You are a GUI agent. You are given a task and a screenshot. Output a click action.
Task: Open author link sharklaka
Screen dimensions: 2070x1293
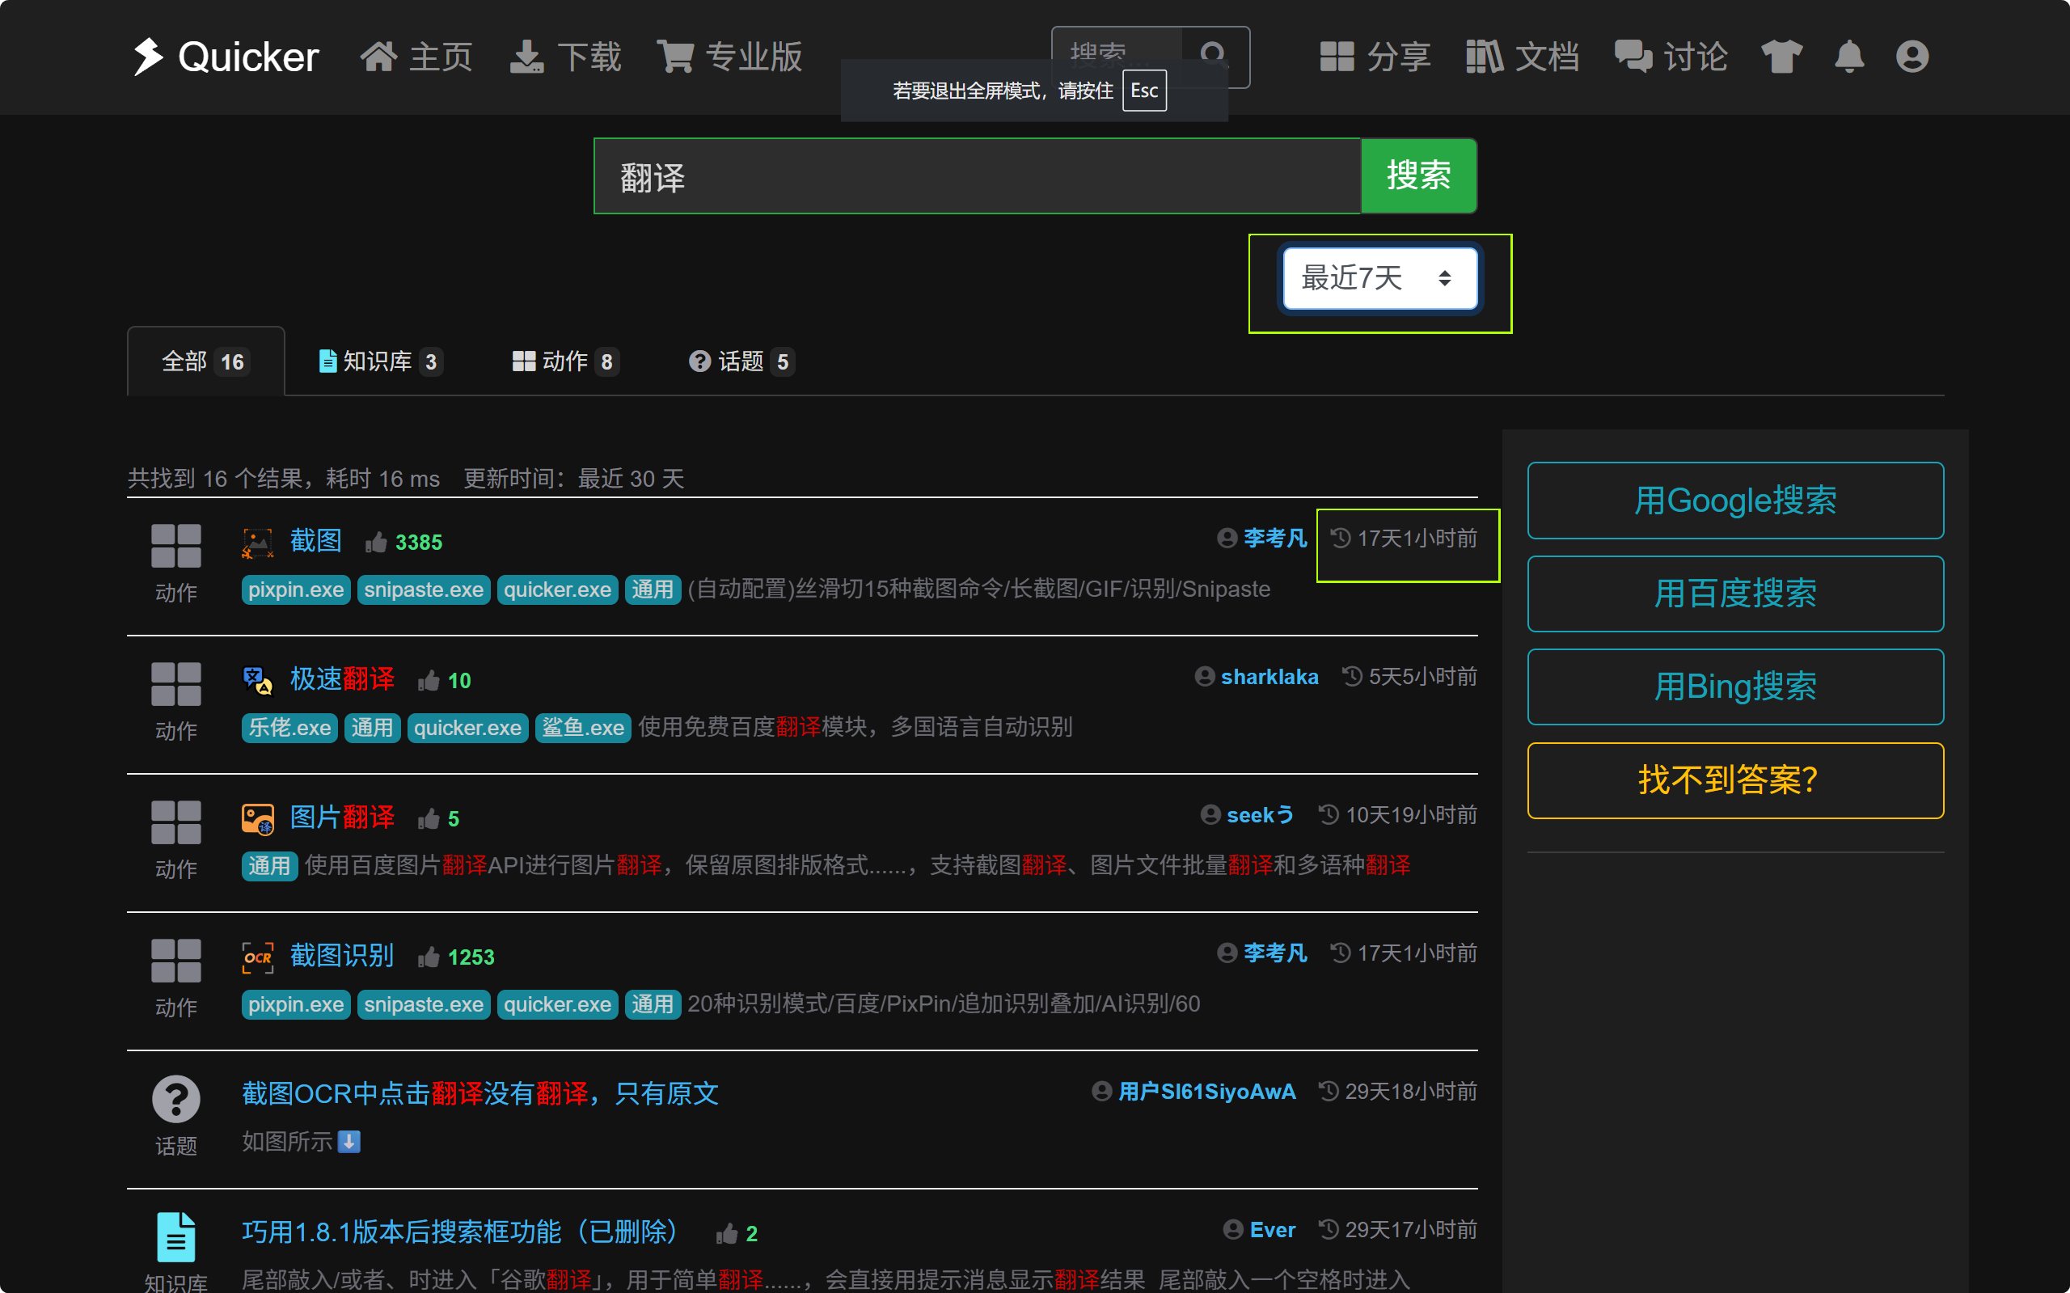coord(1269,677)
